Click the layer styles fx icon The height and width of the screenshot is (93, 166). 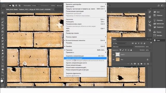(132, 64)
